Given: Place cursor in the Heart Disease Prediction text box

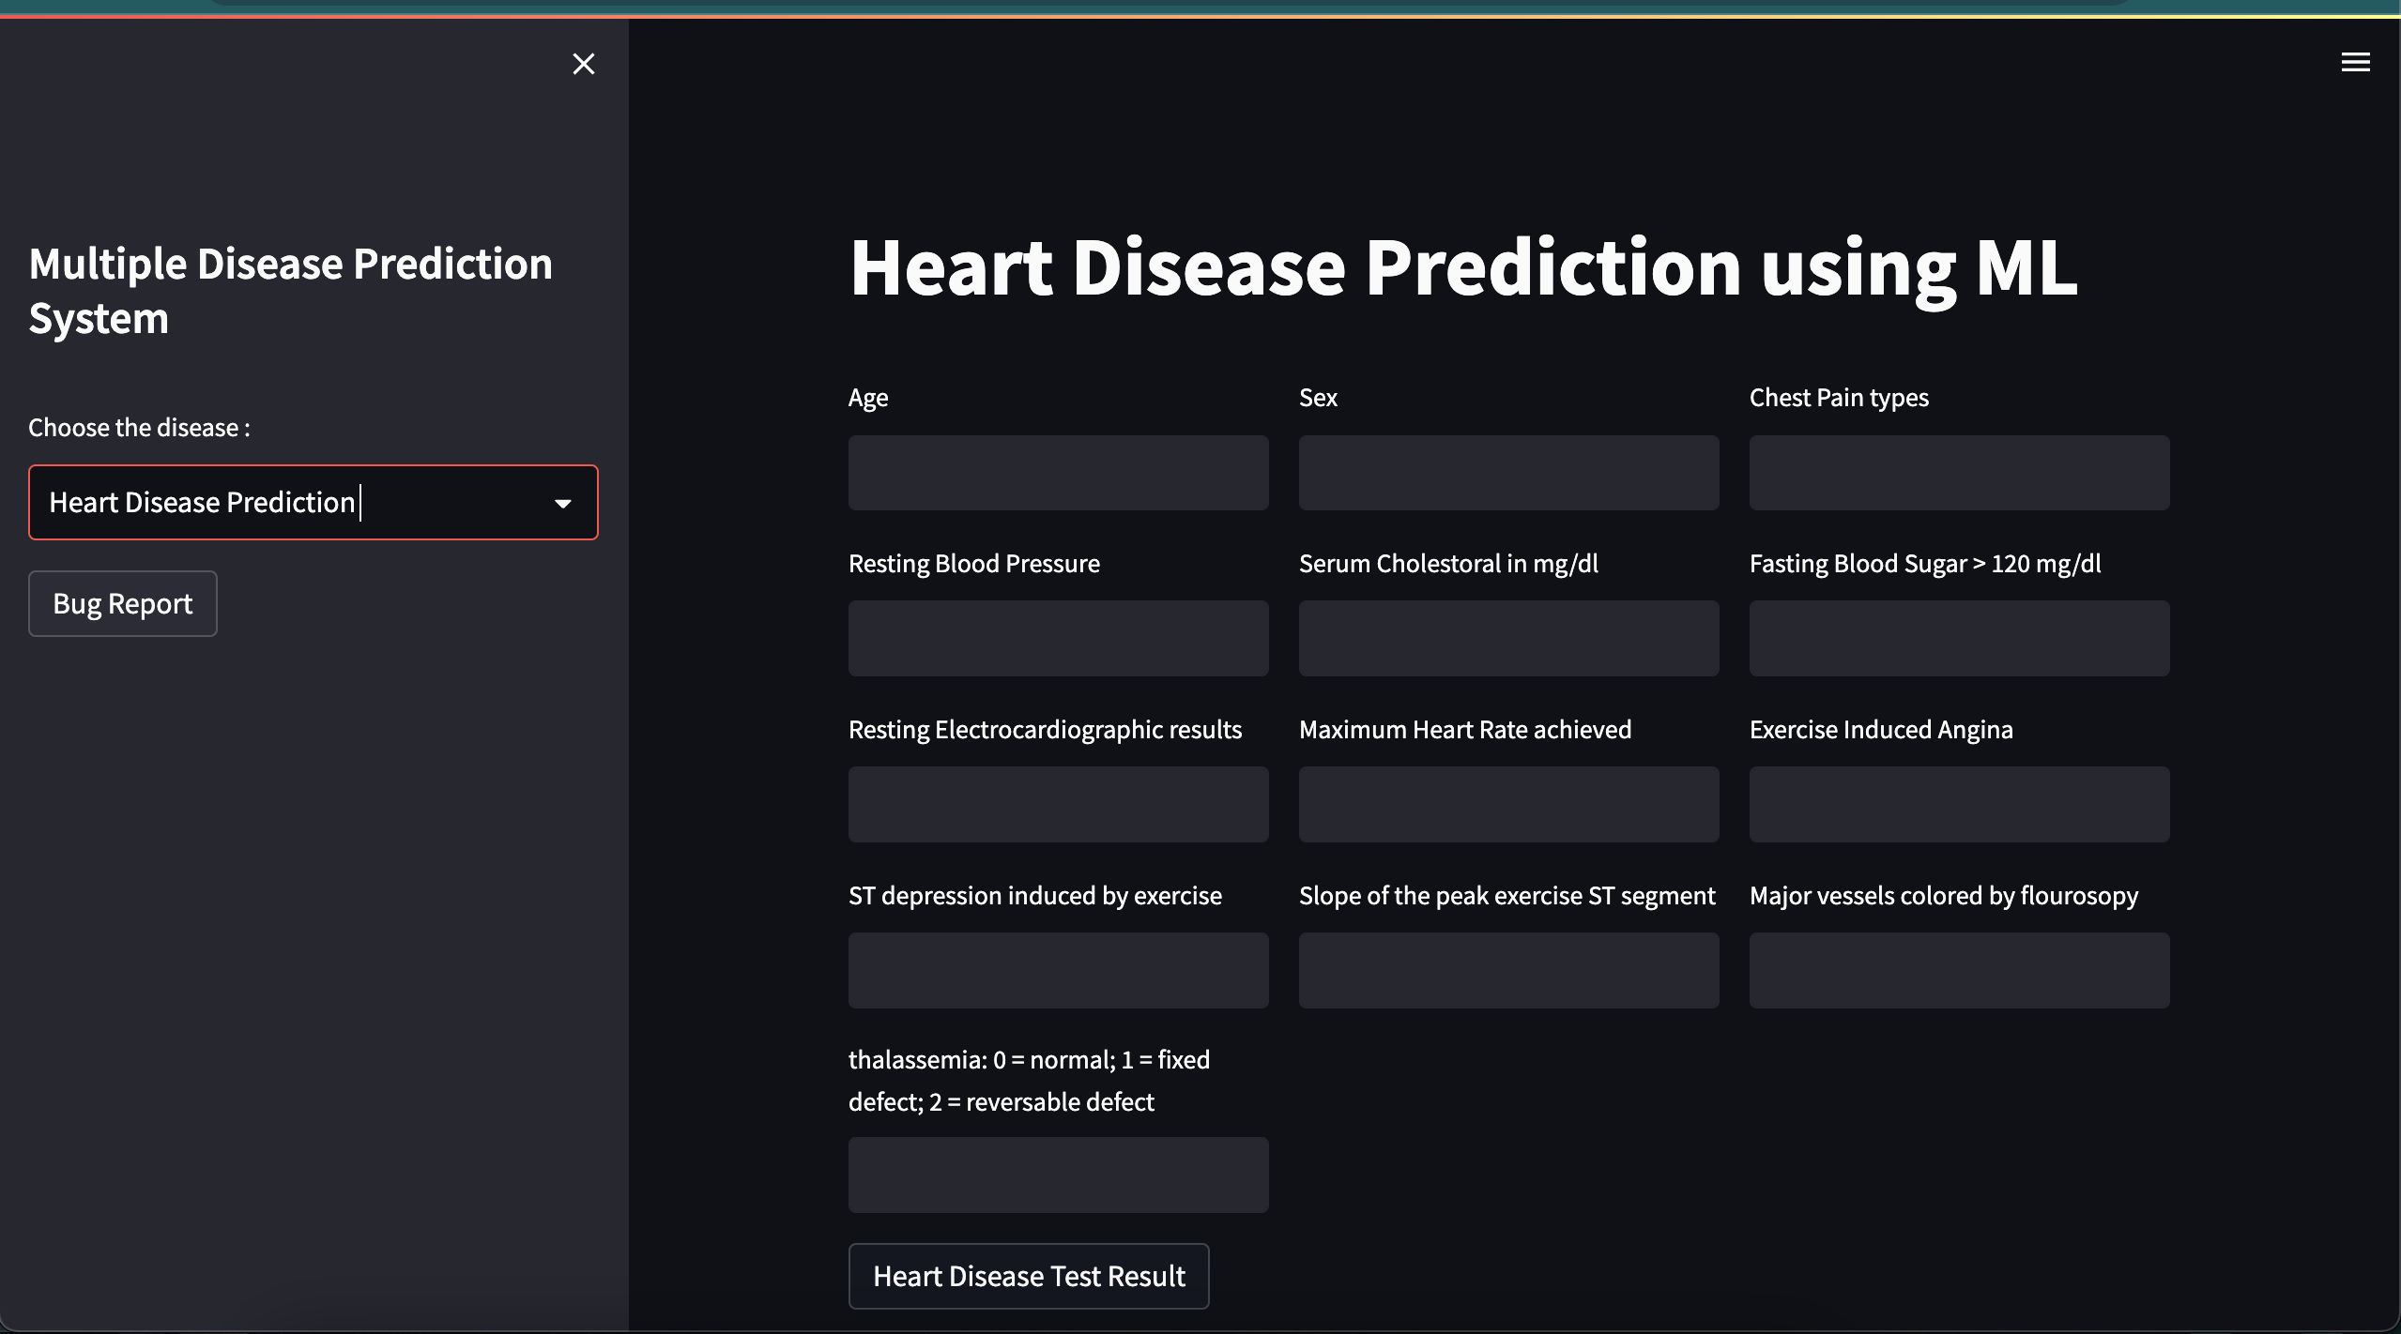Looking at the screenshot, I should pos(282,502).
